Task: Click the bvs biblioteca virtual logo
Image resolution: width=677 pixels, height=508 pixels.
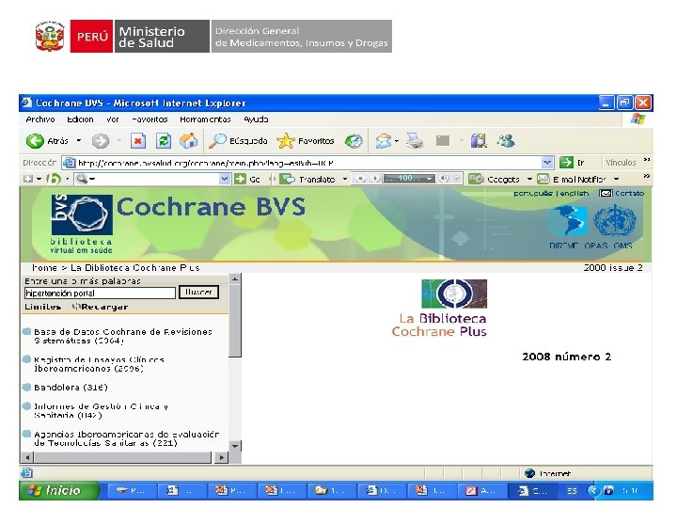Action: [82, 224]
